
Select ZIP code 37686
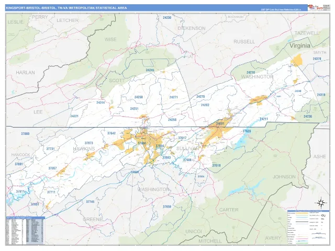pyautogui.click(x=187, y=160)
